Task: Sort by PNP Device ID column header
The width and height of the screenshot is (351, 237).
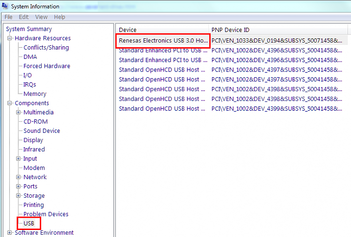Action: click(278, 30)
